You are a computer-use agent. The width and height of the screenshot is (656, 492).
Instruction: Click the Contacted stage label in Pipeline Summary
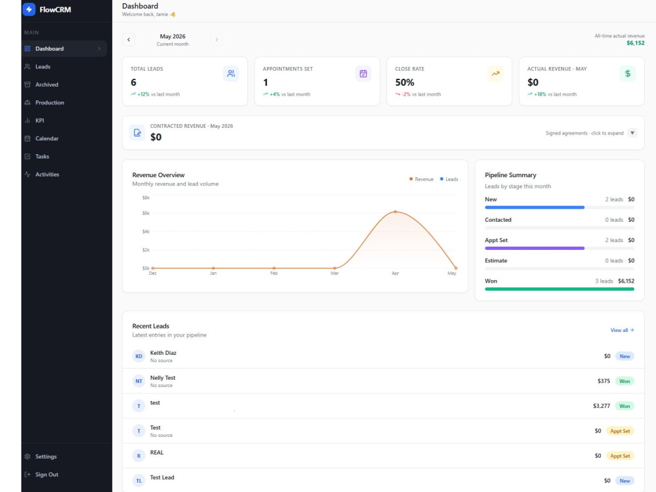498,220
